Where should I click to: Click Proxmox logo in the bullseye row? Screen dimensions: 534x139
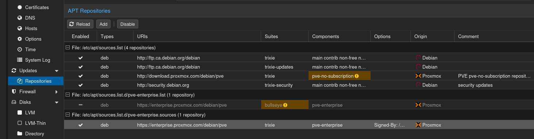(x=418, y=105)
